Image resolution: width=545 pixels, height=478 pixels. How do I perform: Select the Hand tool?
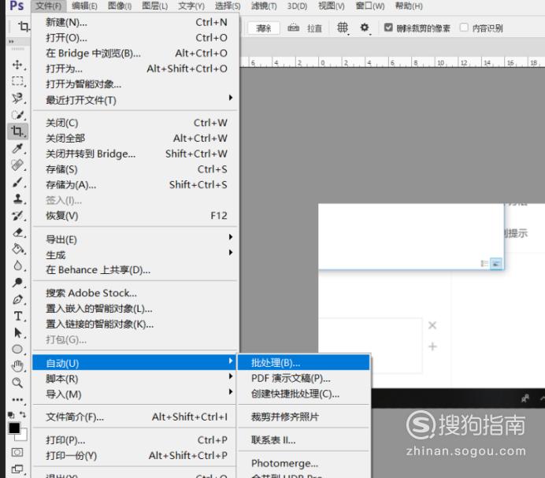pos(17,366)
